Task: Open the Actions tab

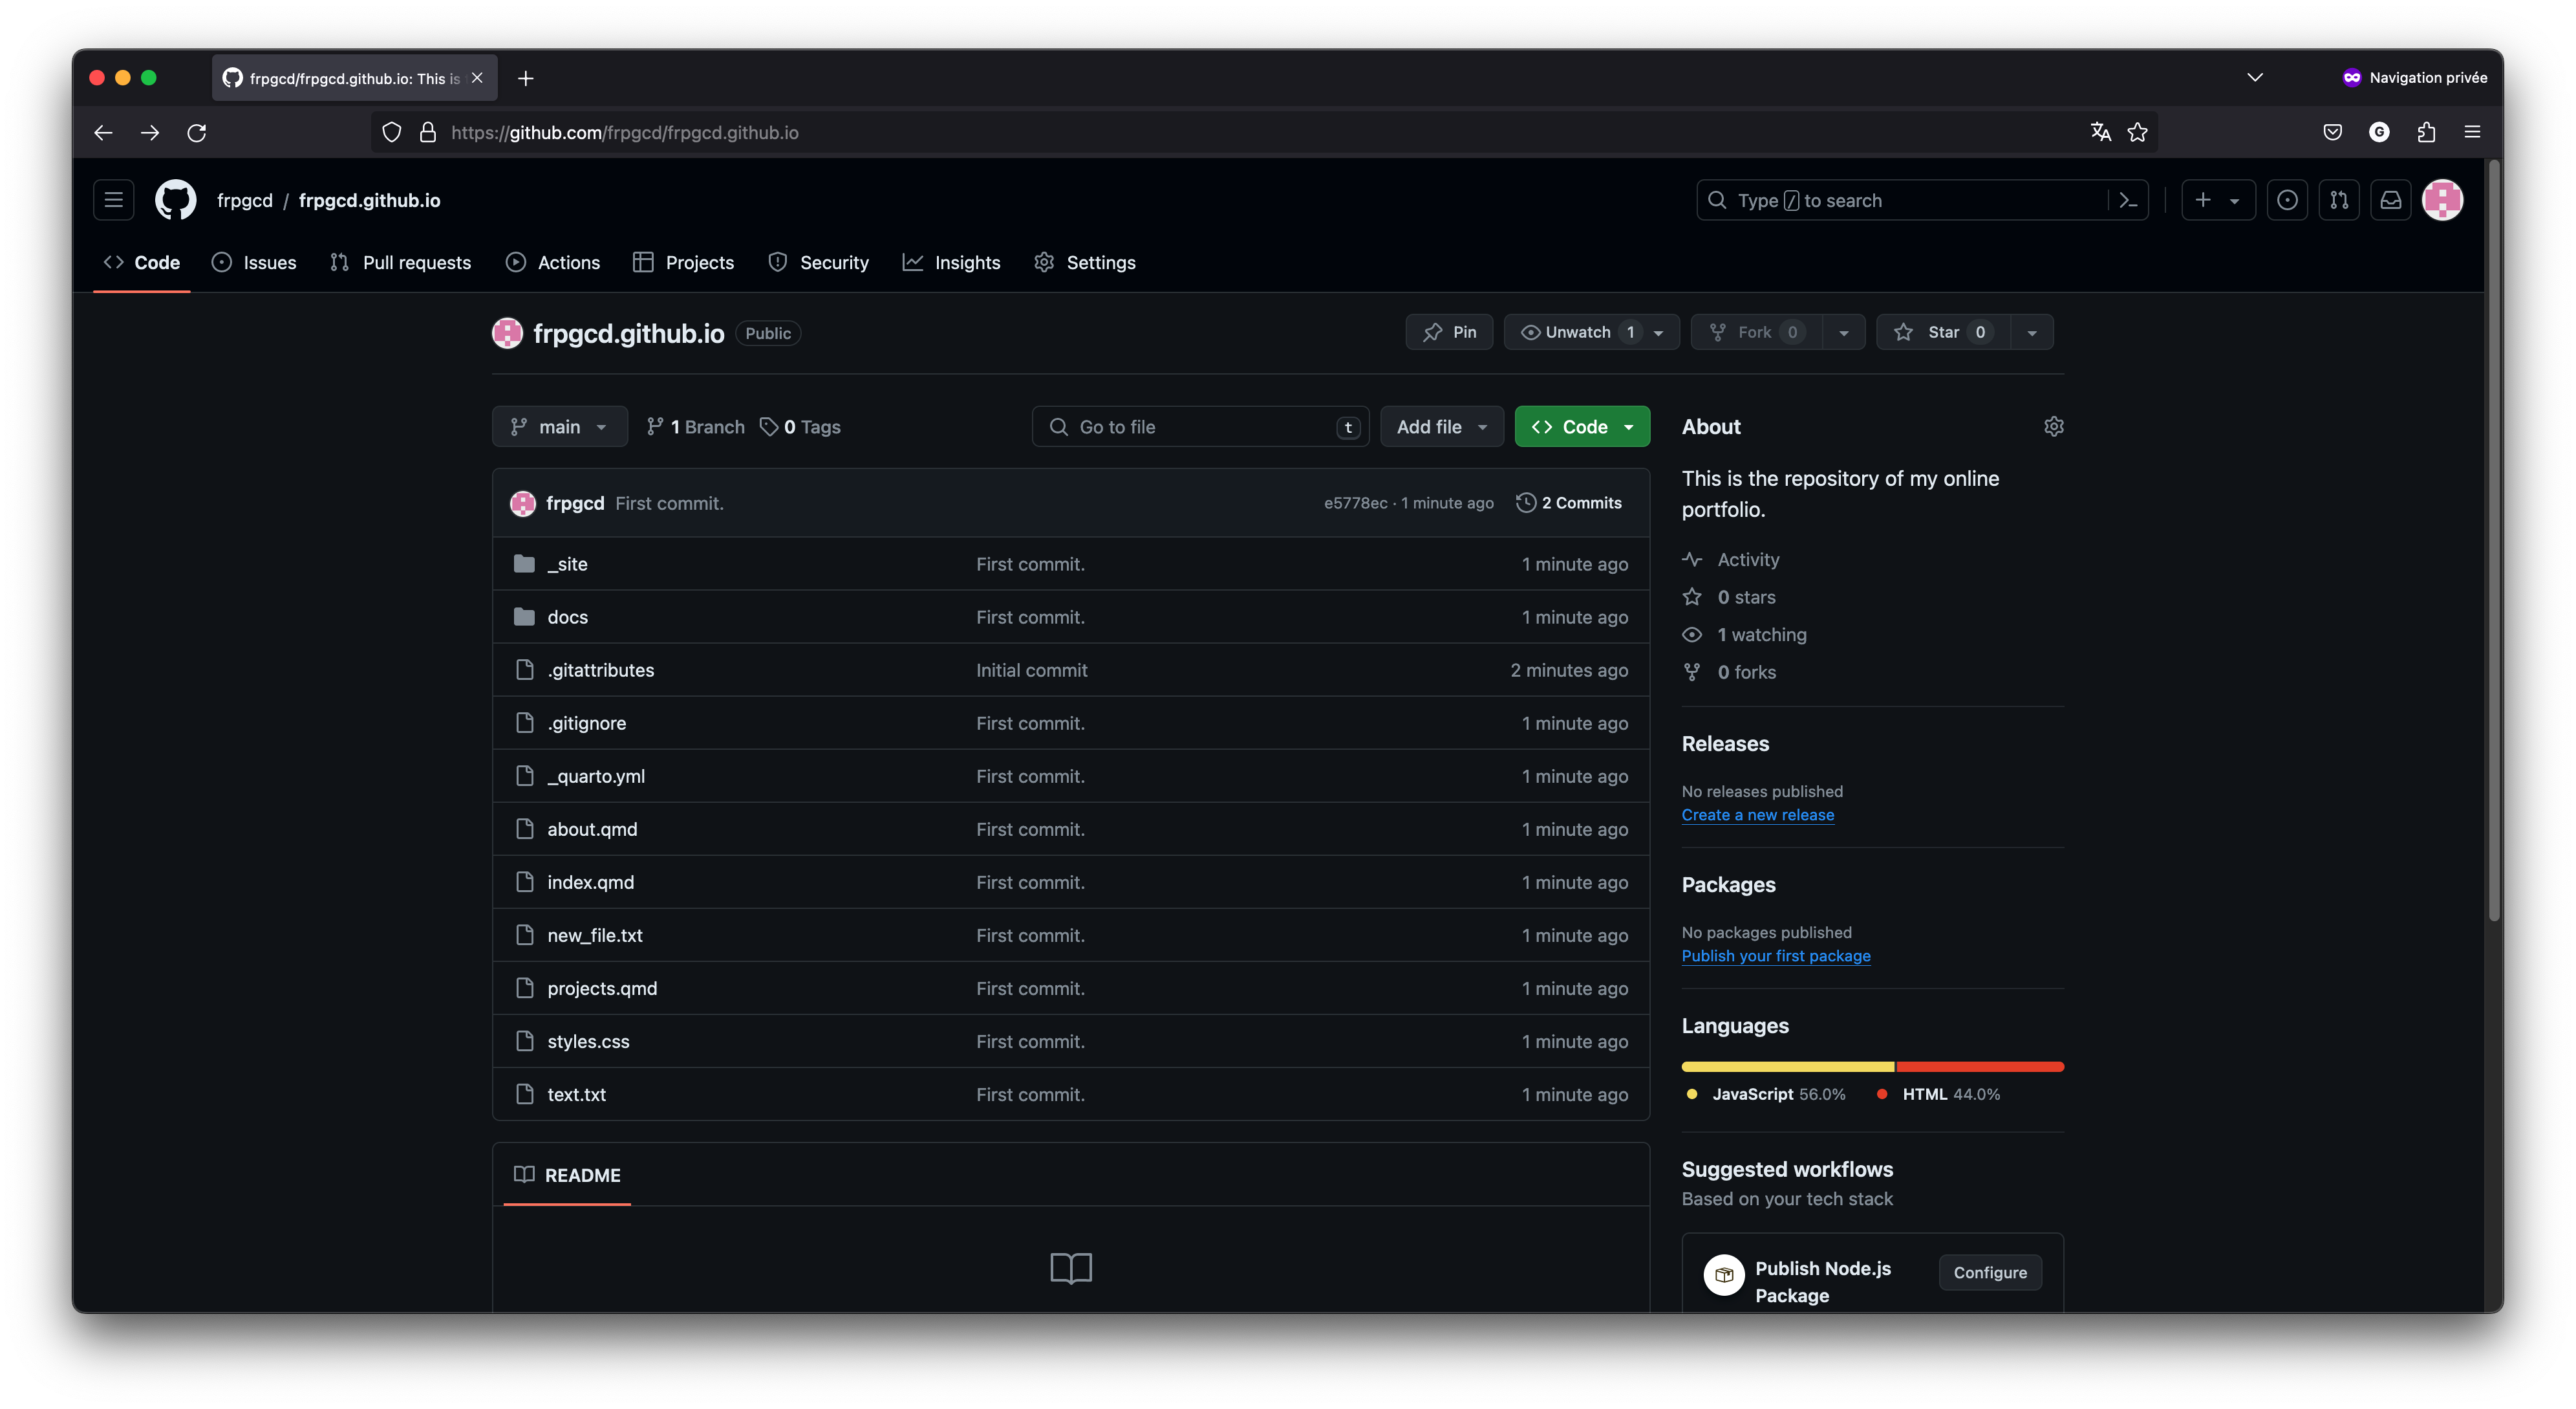Action: [553, 262]
